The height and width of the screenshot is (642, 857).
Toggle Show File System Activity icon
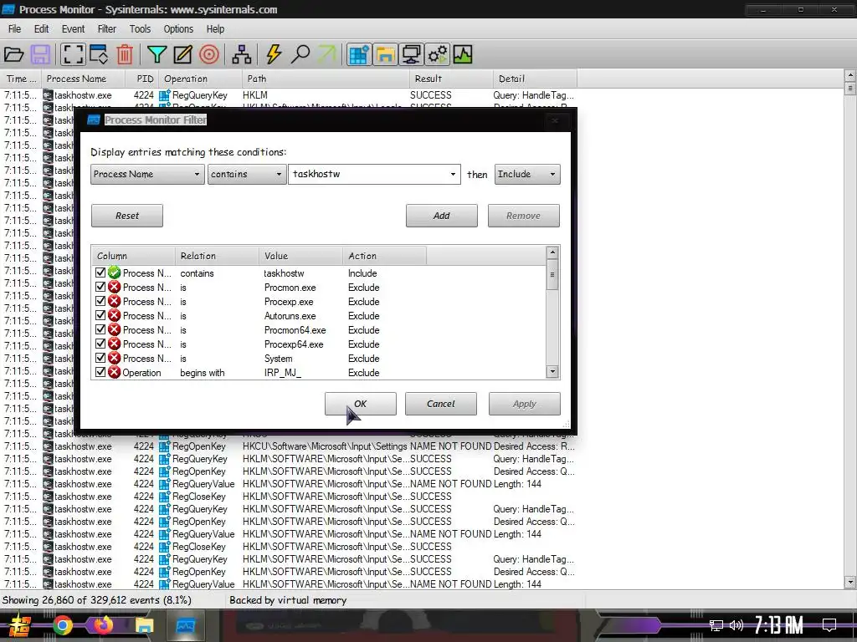[385, 54]
